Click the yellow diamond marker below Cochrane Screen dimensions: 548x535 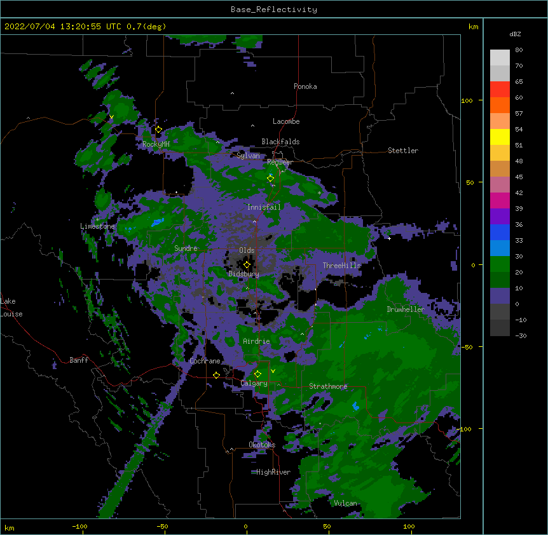click(x=216, y=375)
